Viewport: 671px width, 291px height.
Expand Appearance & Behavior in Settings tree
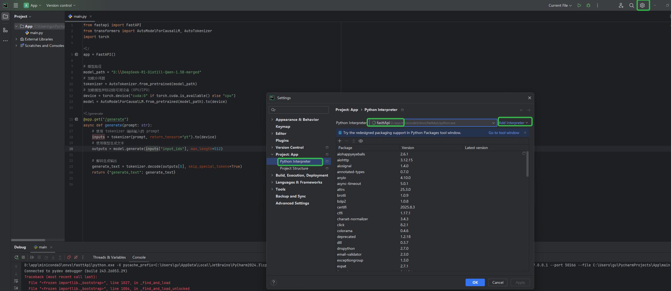[272, 120]
